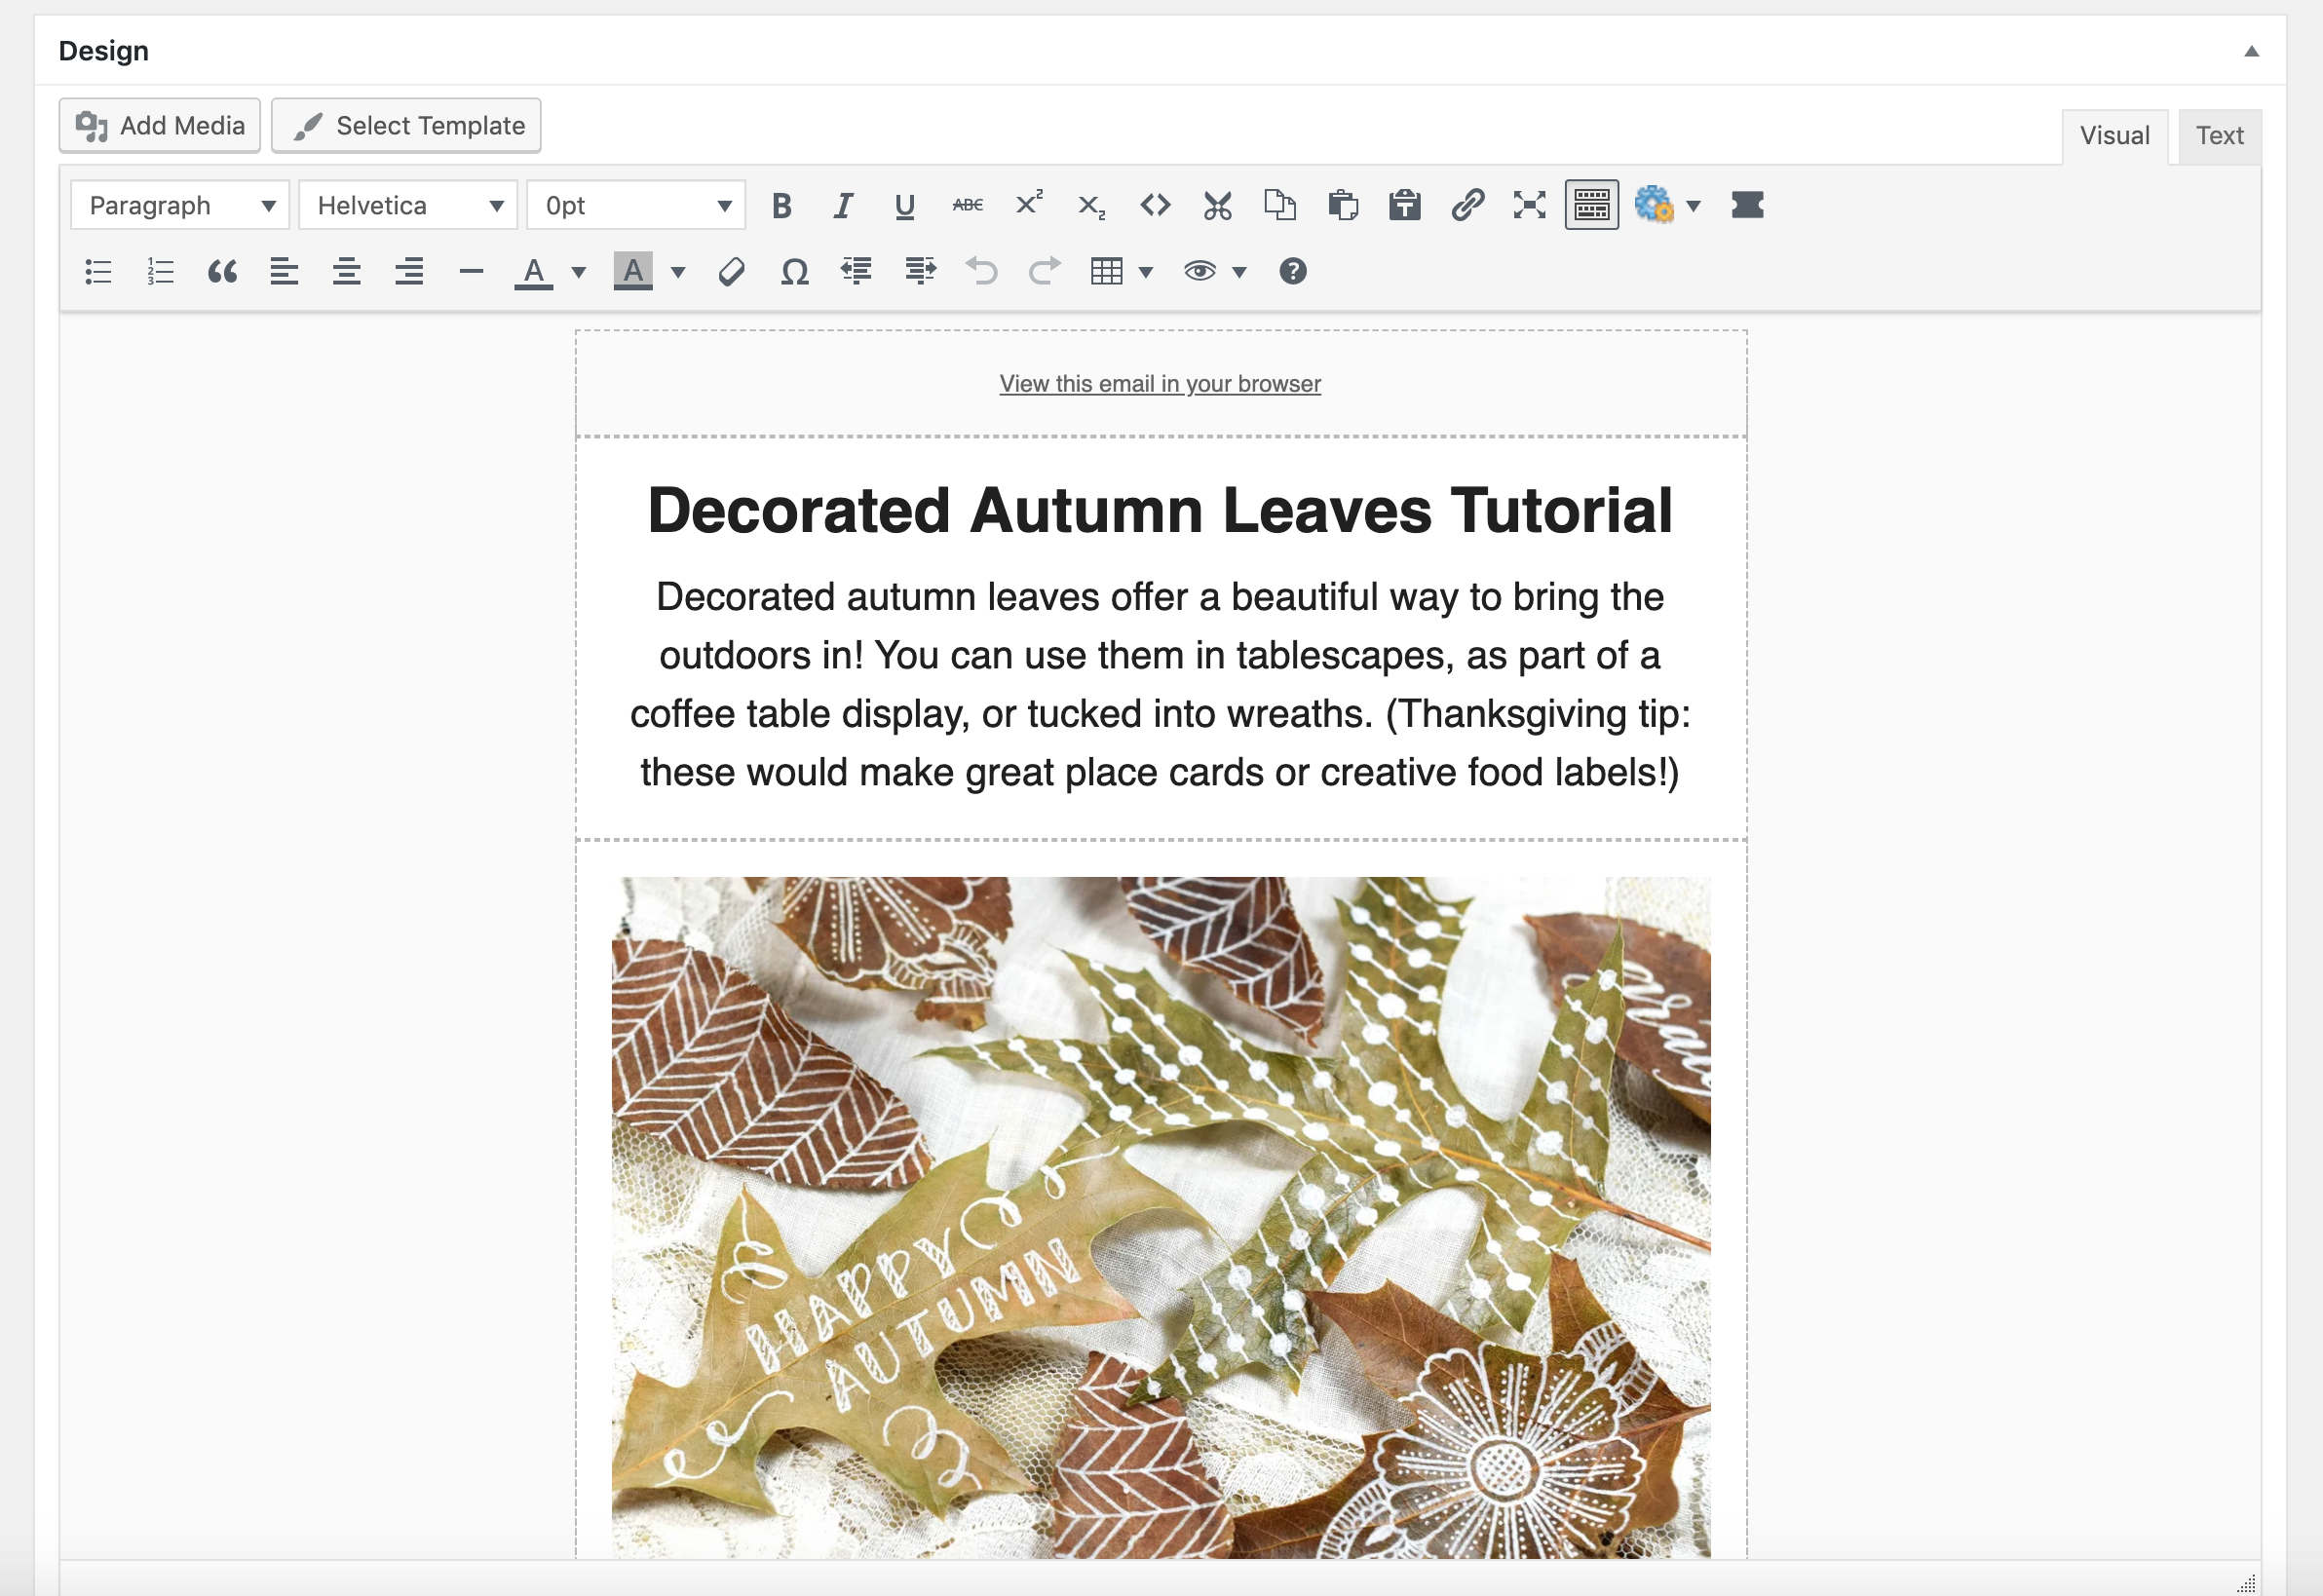Toggle italic formatting
This screenshot has height=1596, width=2323.
pyautogui.click(x=843, y=206)
